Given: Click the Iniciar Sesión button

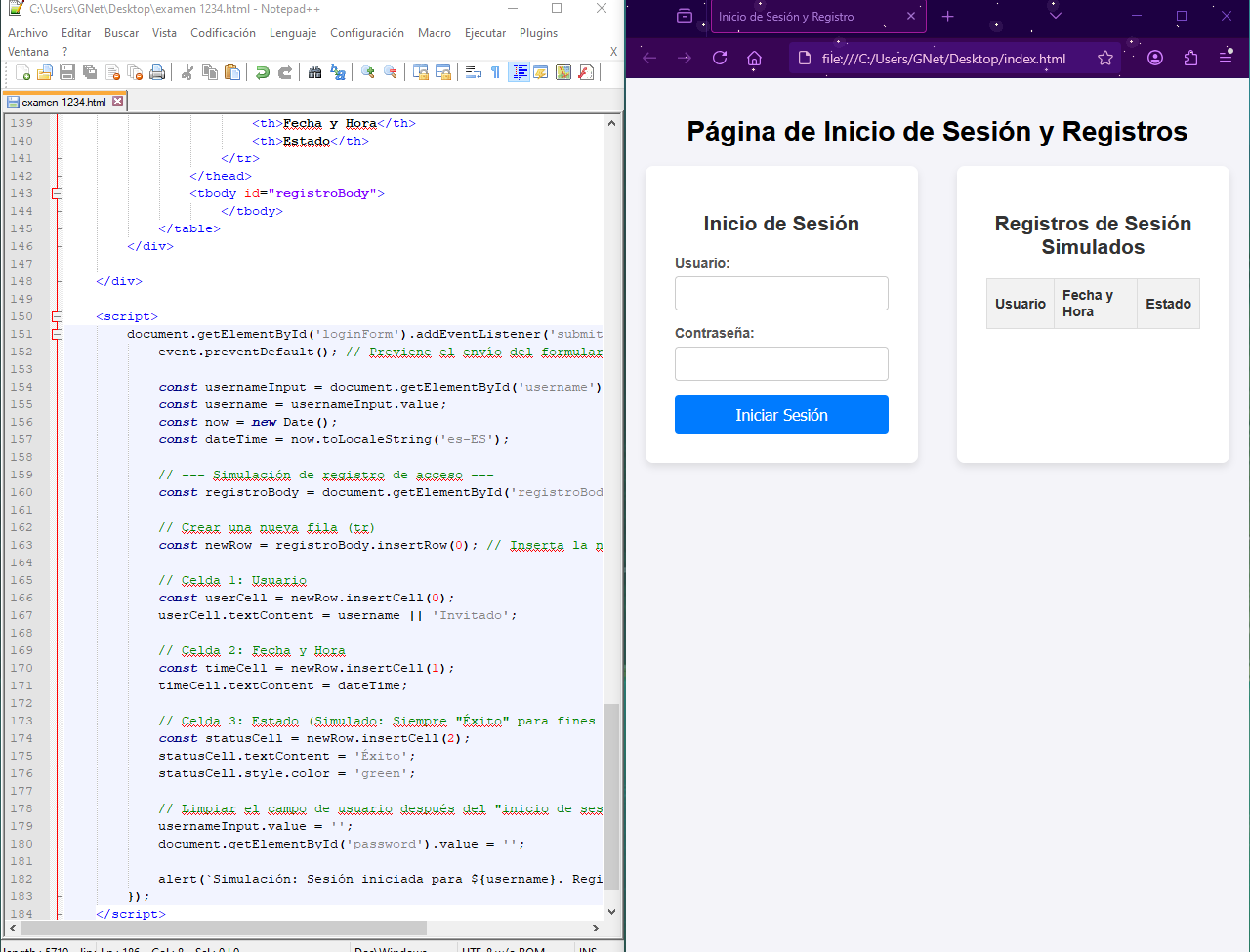Looking at the screenshot, I should pos(781,414).
